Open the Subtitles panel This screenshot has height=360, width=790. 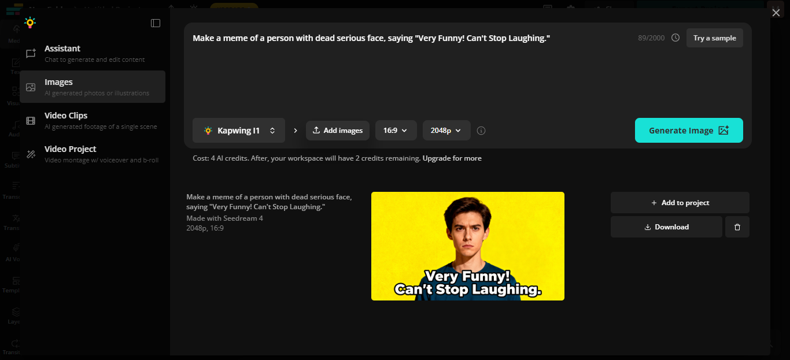click(x=13, y=161)
